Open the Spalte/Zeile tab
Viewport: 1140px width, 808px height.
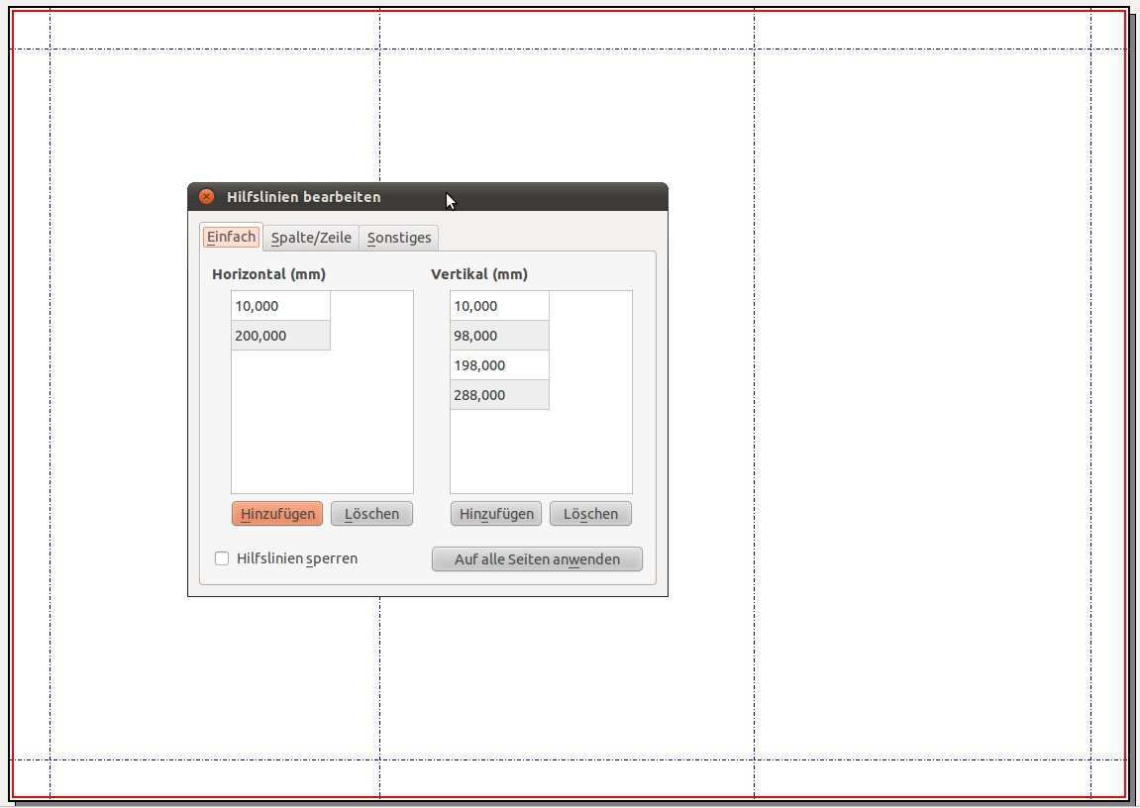pyautogui.click(x=311, y=238)
